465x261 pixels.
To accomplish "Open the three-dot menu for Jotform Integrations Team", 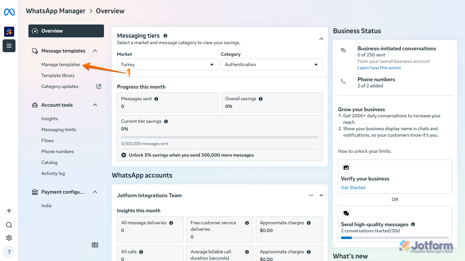I will pyautogui.click(x=311, y=195).
